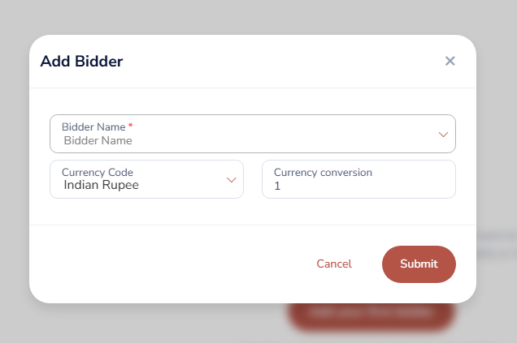Click the Indian Rupee currency selection
Screen dimensions: 517x343
(102, 185)
